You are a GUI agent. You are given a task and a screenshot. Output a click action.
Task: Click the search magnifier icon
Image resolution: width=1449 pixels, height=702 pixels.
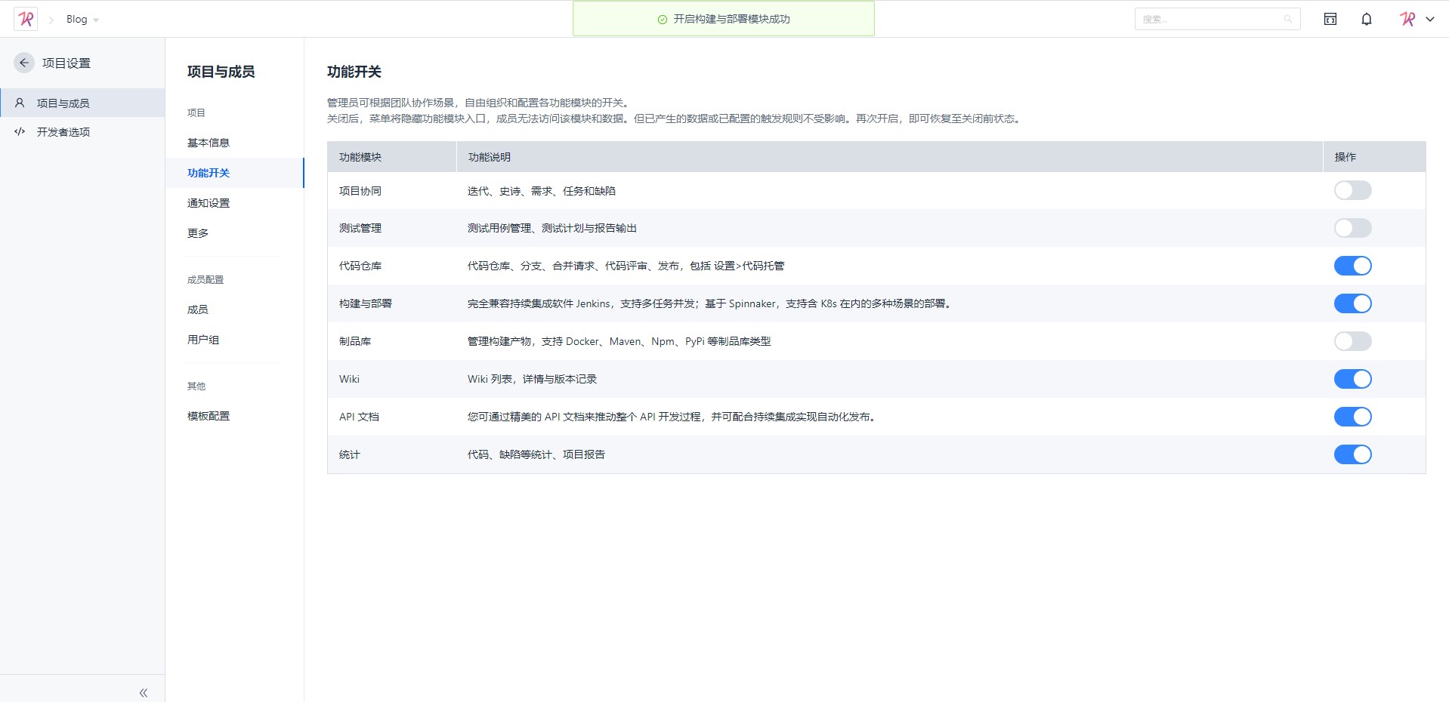[1287, 19]
